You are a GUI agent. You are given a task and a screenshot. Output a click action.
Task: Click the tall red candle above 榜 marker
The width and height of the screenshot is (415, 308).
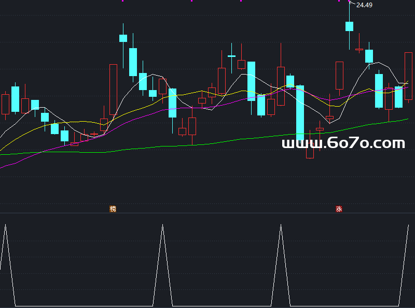(x=113, y=91)
